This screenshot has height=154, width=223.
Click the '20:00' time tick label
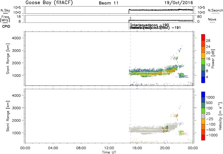pos(165,148)
